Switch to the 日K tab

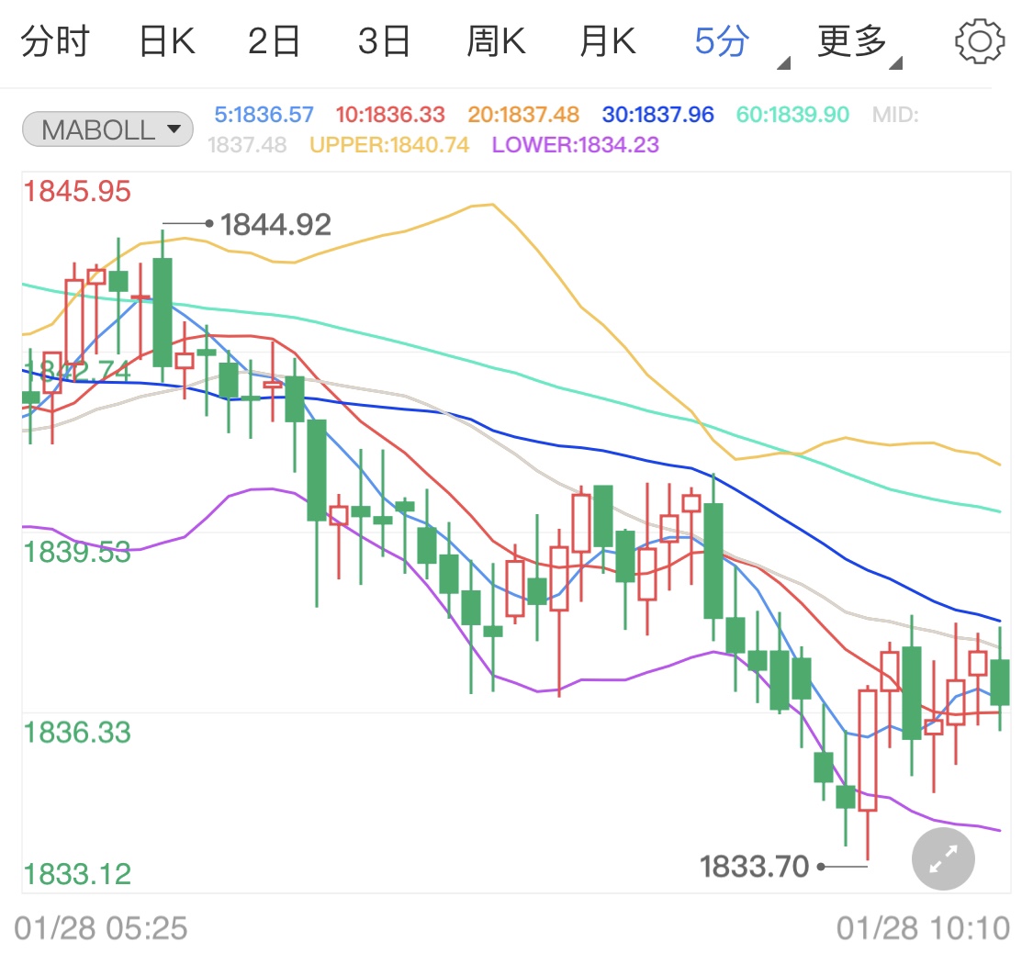pyautogui.click(x=167, y=41)
